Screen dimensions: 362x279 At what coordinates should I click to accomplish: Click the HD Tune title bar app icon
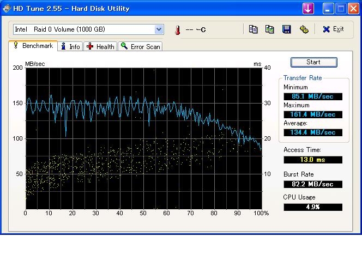[7, 9]
